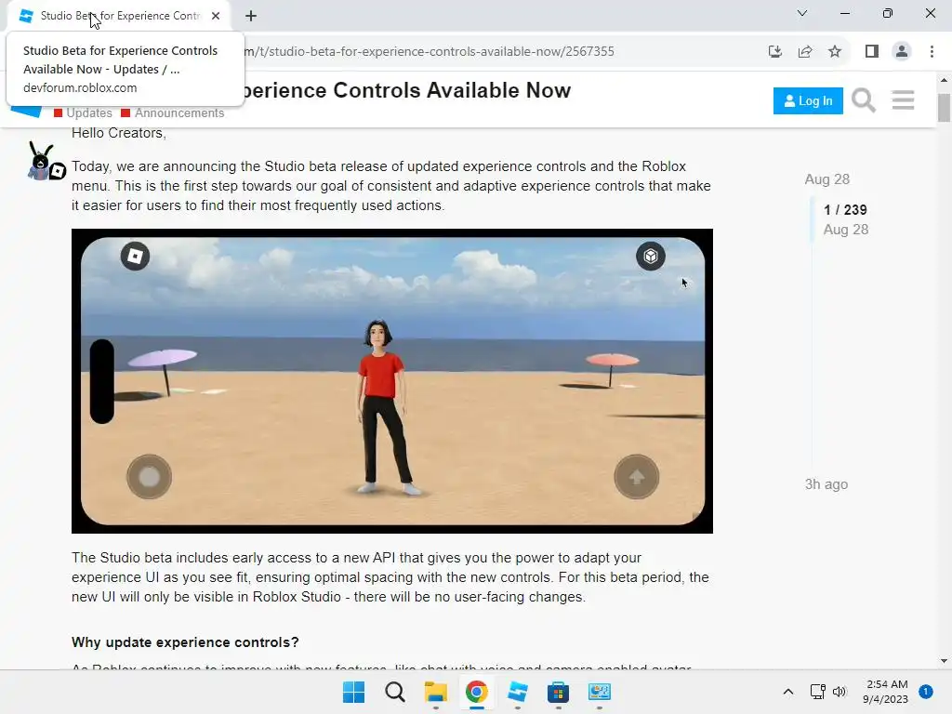Open the forum hamburger menu

click(x=903, y=100)
